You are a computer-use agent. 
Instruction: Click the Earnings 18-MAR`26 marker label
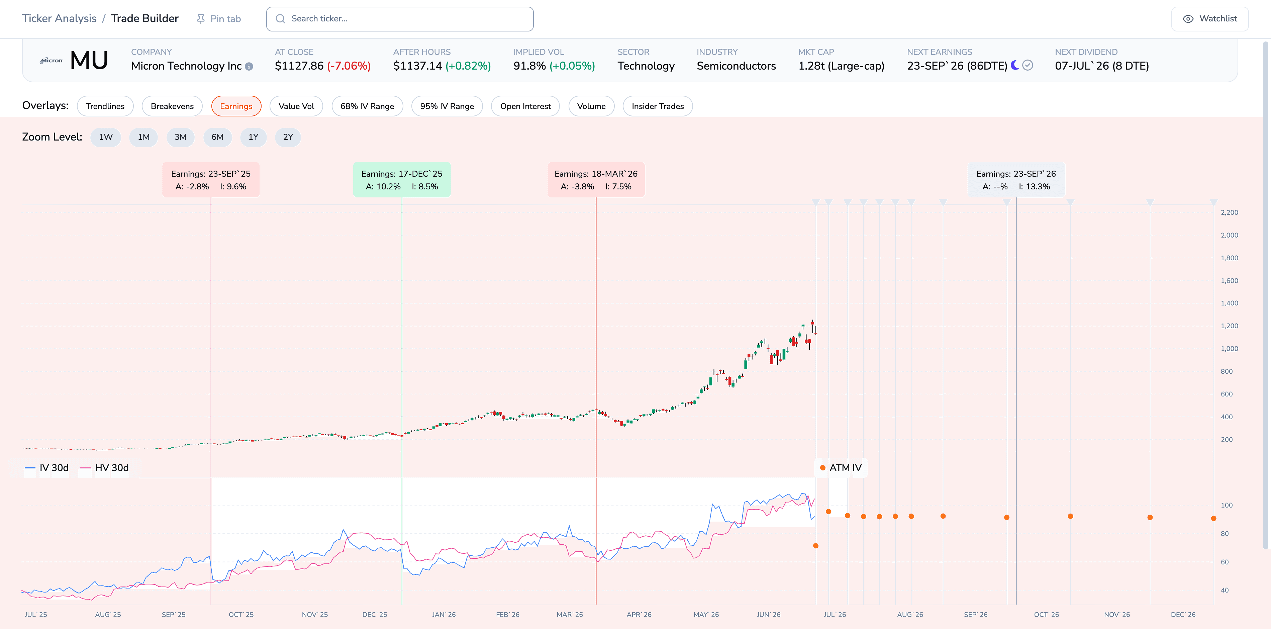pyautogui.click(x=596, y=180)
